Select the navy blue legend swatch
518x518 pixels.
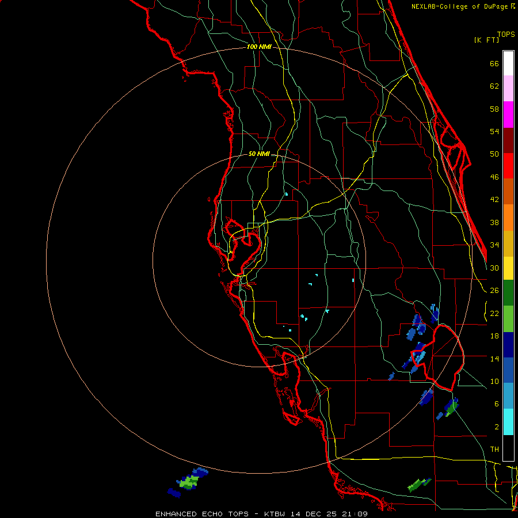pos(508,345)
